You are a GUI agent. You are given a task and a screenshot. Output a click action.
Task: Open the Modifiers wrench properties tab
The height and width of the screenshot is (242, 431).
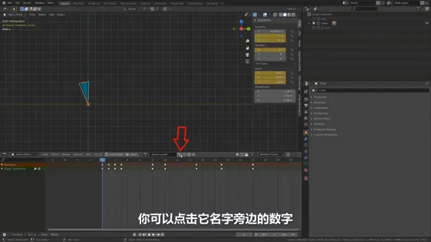(306, 139)
